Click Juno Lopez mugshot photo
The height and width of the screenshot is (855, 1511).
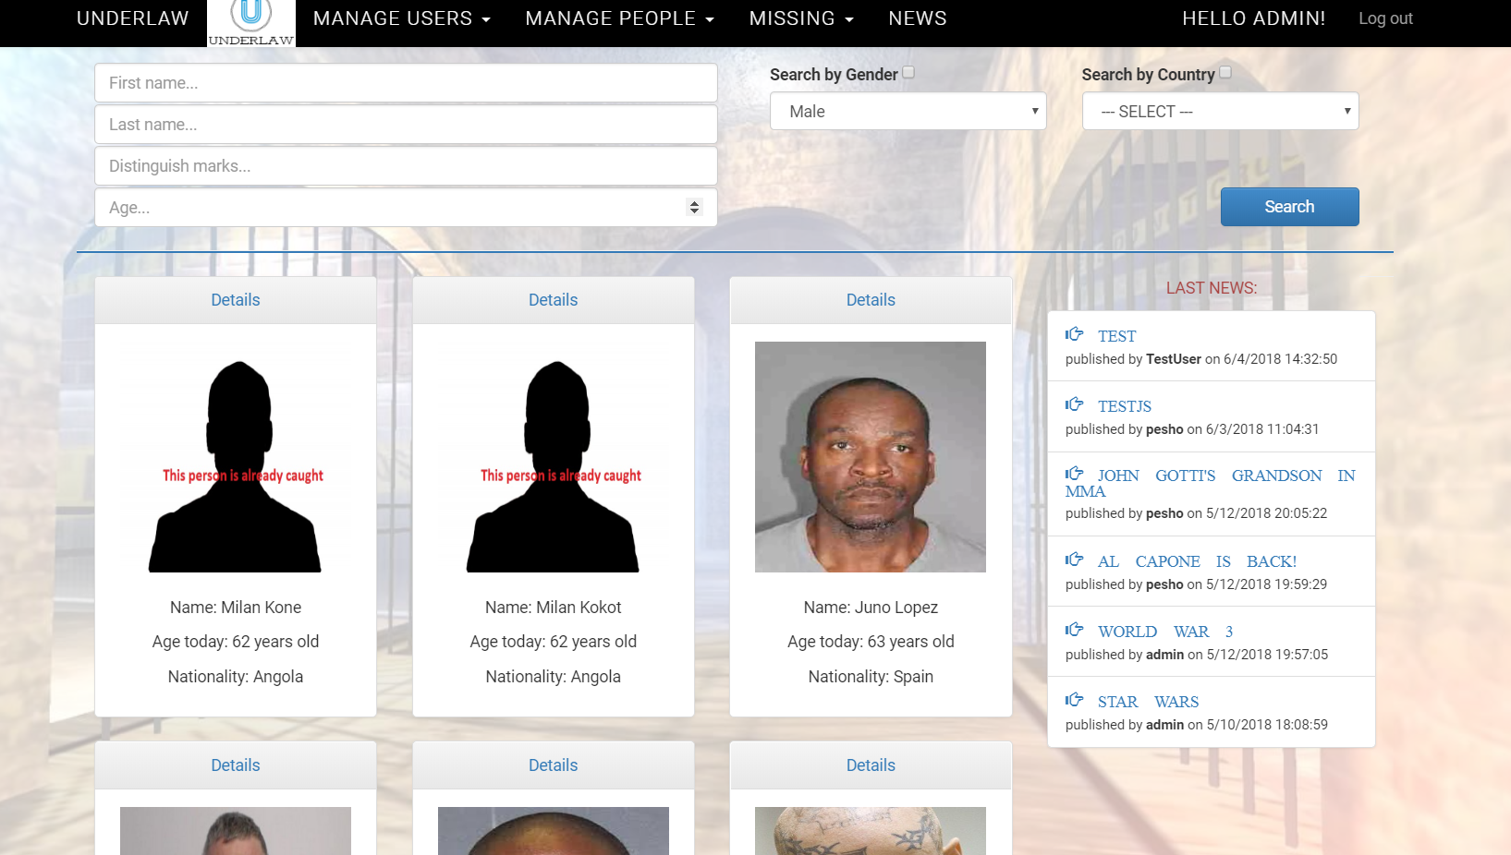click(871, 457)
